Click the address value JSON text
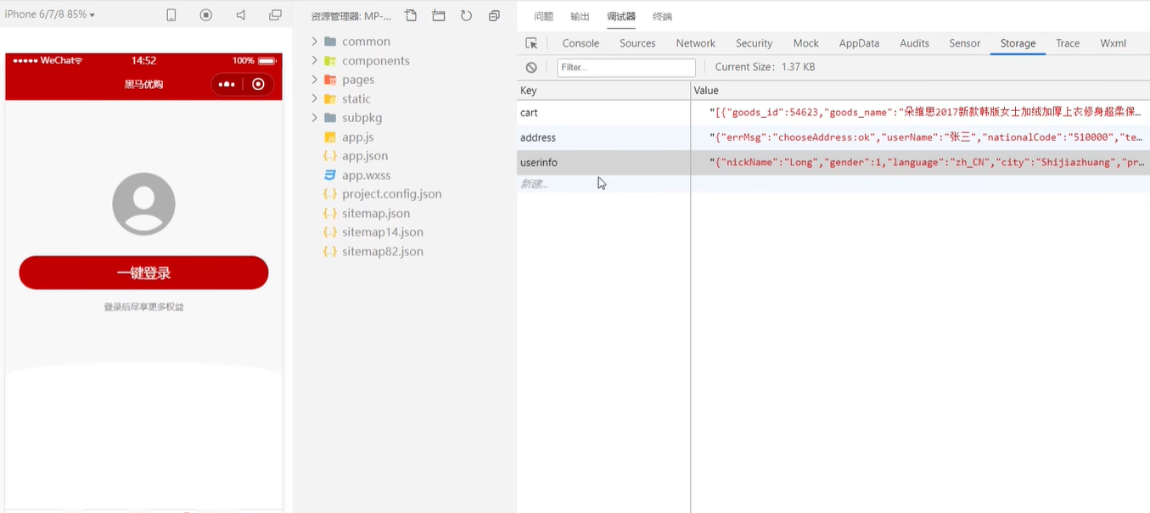Viewport: 1150px width, 513px height. point(926,137)
